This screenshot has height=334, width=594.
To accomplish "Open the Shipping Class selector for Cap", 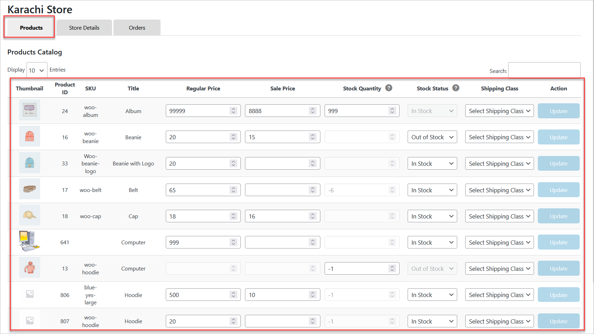I will (x=499, y=216).
